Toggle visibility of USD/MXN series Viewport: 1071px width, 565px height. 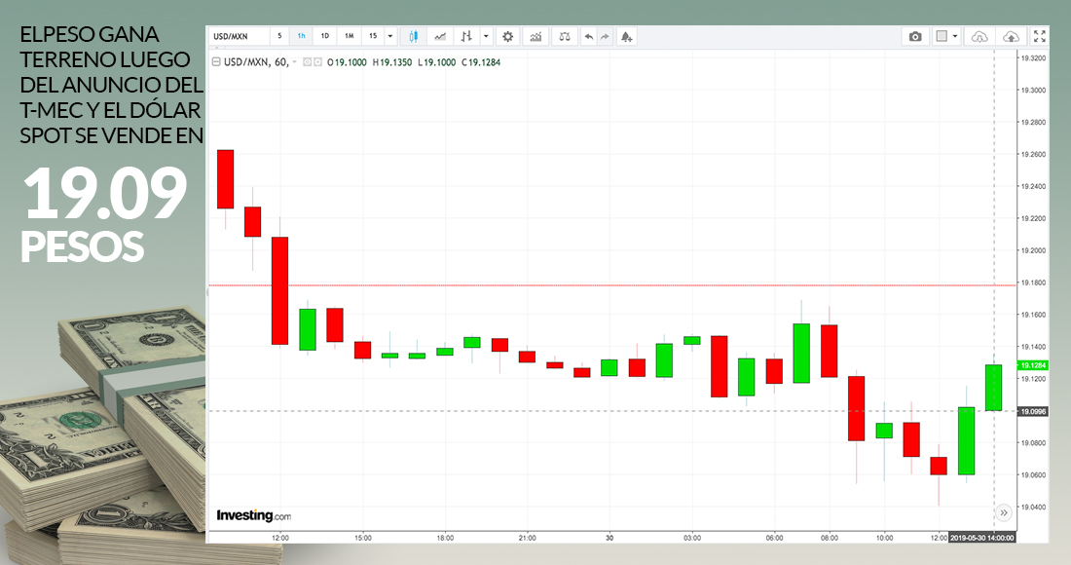[307, 61]
